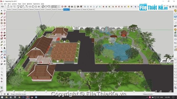Image resolution: width=177 pixels, height=99 pixels.
Task: Switch to Scene 5 tab
Action: point(32,9)
